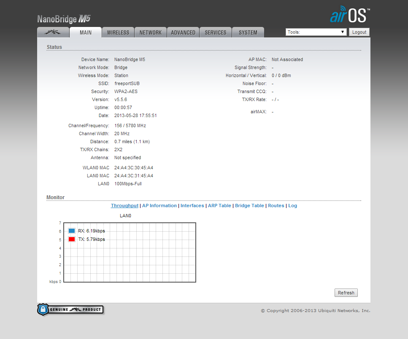This screenshot has width=408, height=339.
Task: Open the AP Information link
Action: [159, 206]
